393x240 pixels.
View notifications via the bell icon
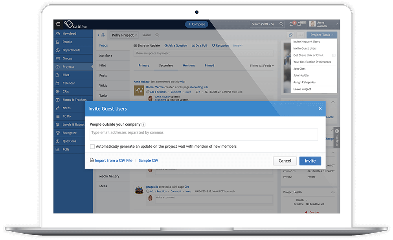(x=300, y=24)
